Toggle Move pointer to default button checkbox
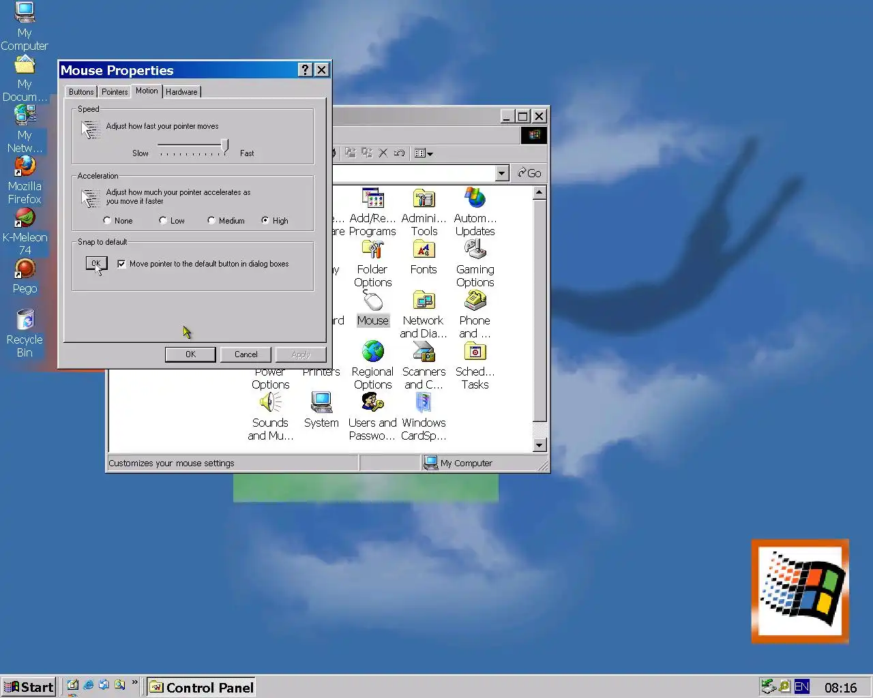The image size is (873, 698). 121,264
